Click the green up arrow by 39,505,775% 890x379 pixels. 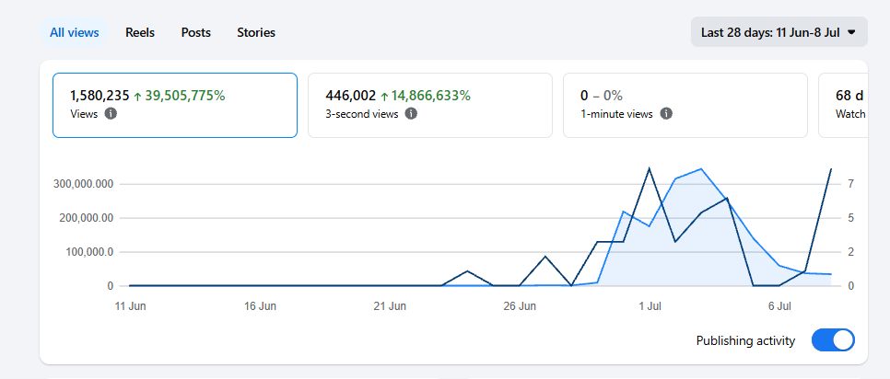pyautogui.click(x=137, y=97)
